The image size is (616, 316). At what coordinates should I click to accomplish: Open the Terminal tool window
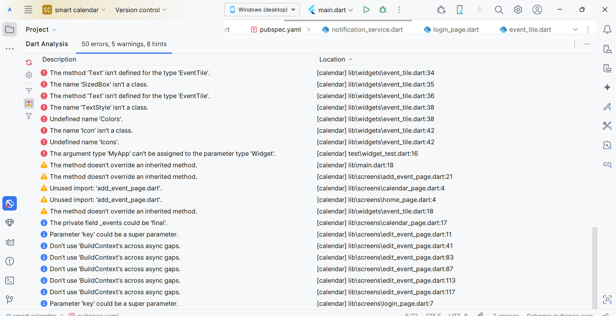coord(10,280)
